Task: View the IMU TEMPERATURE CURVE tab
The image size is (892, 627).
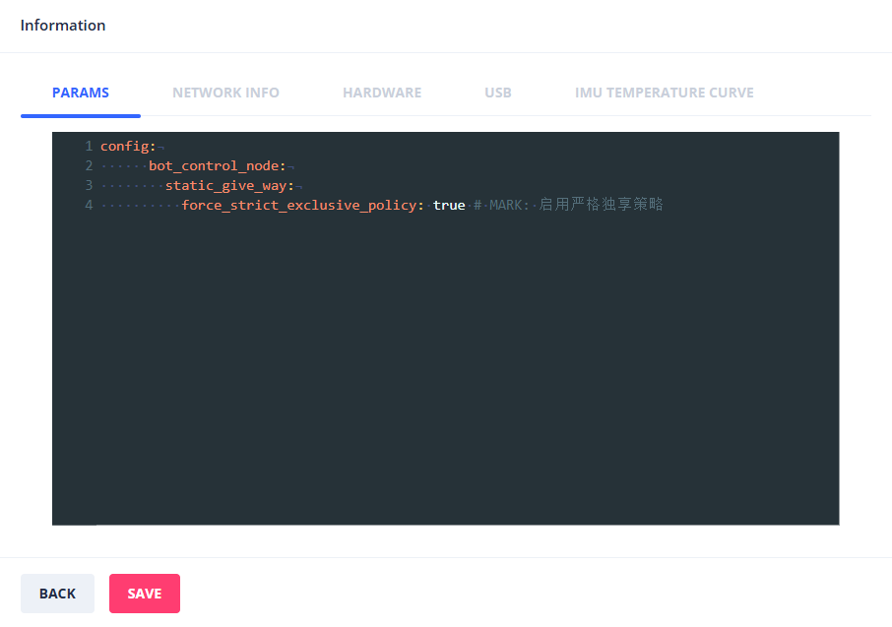Action: click(x=664, y=93)
